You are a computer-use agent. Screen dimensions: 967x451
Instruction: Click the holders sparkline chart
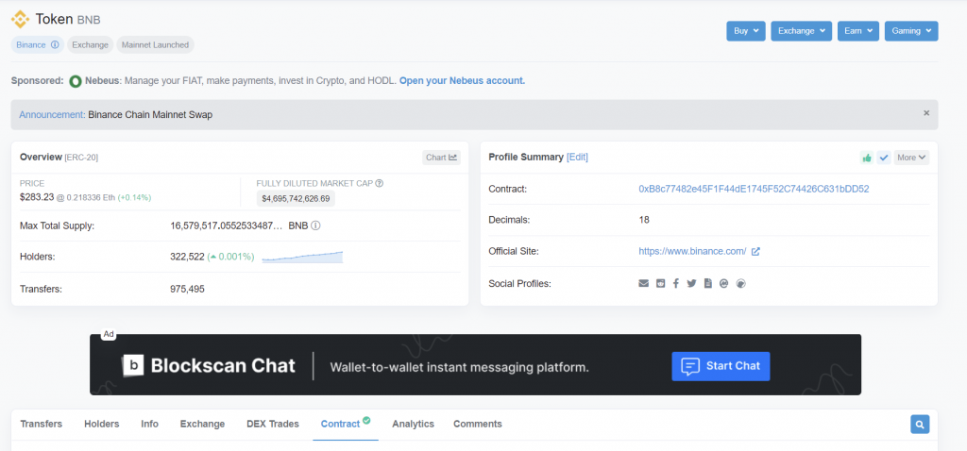pos(302,257)
